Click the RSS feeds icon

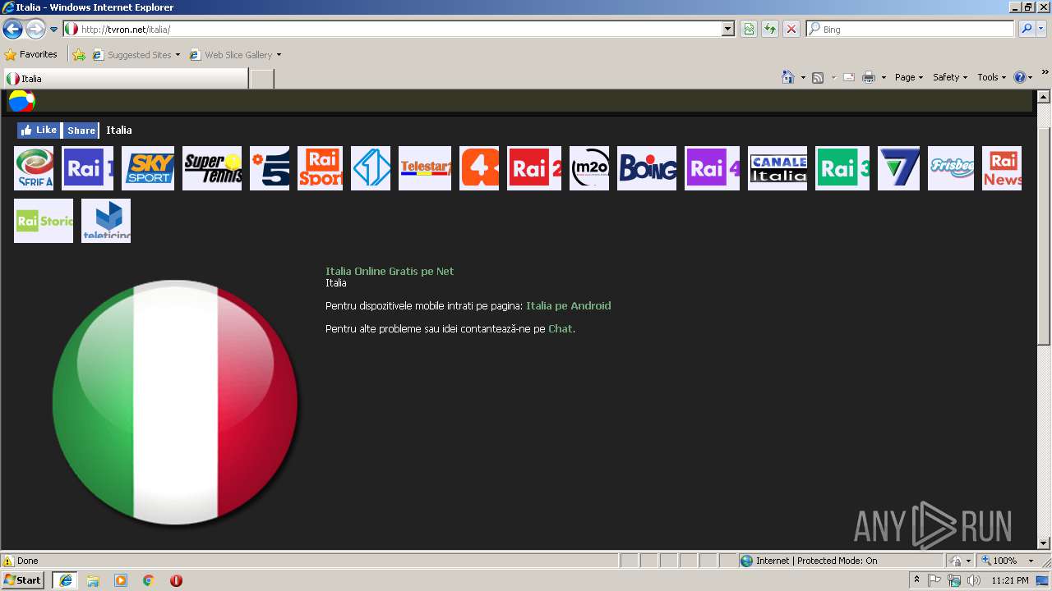(818, 77)
